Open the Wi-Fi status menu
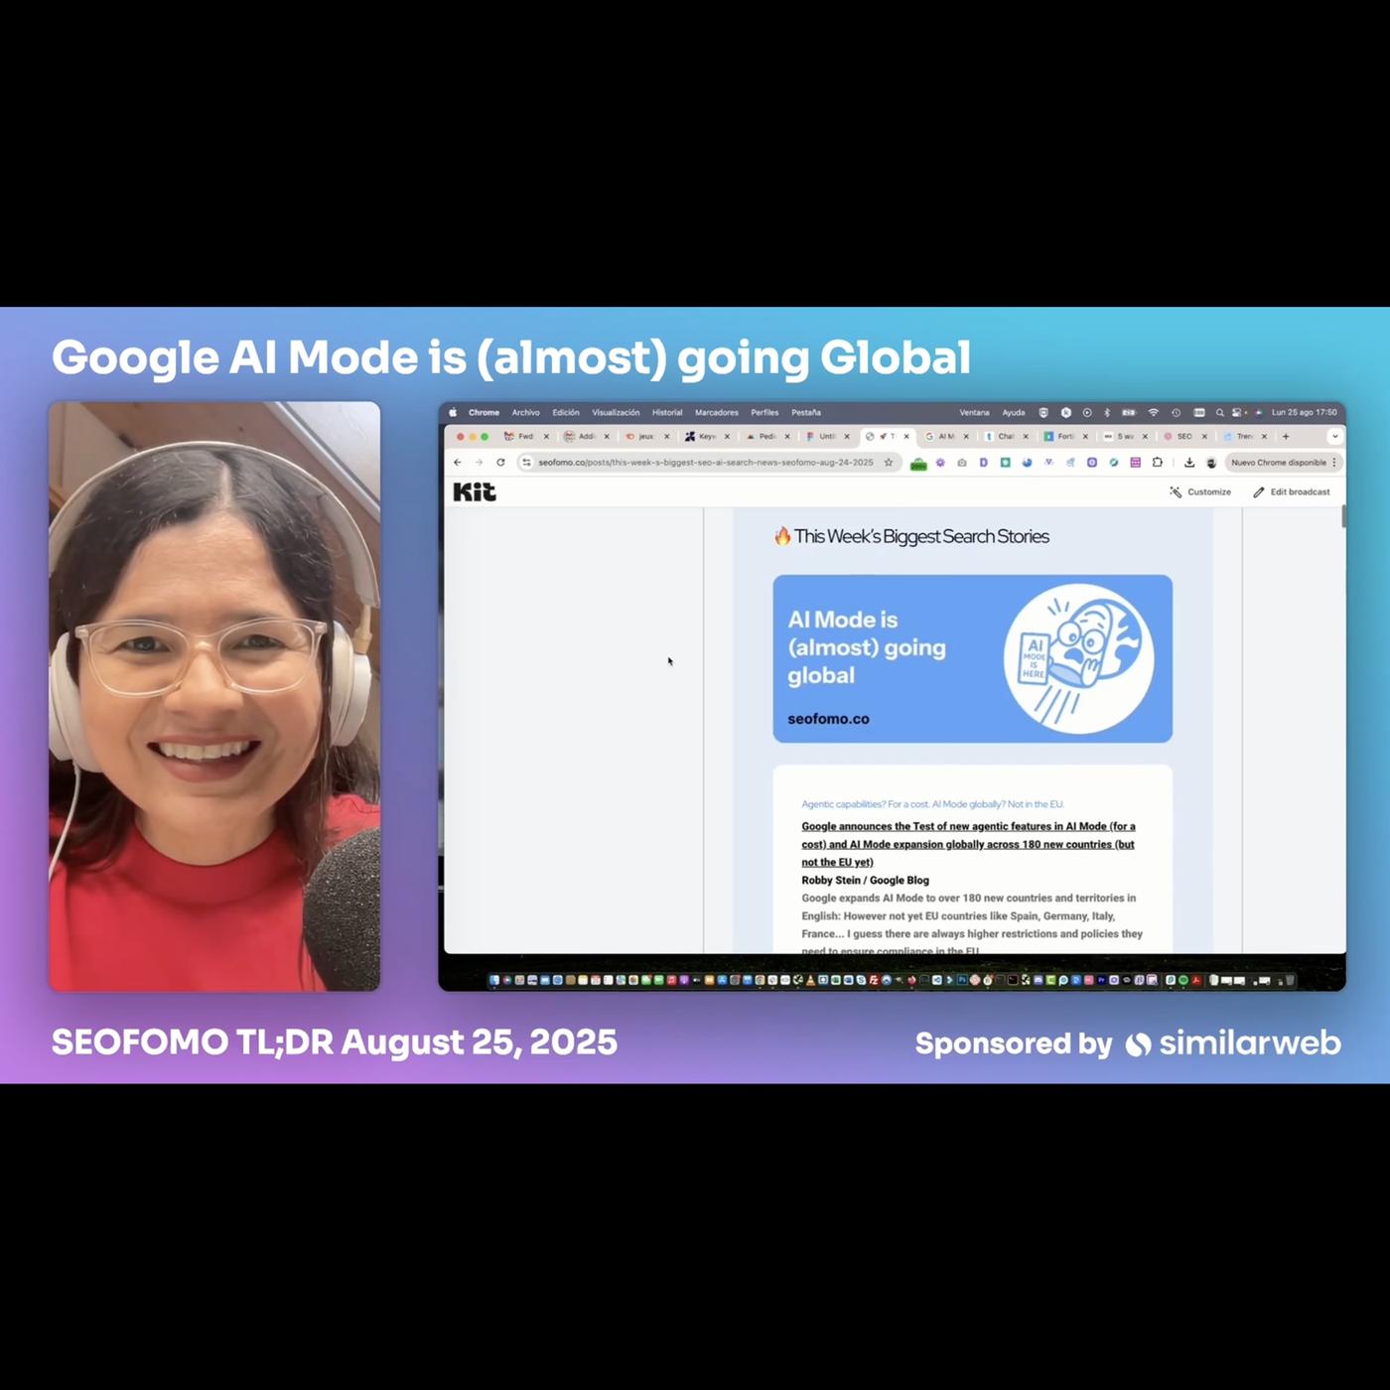This screenshot has width=1390, height=1390. 1154,412
